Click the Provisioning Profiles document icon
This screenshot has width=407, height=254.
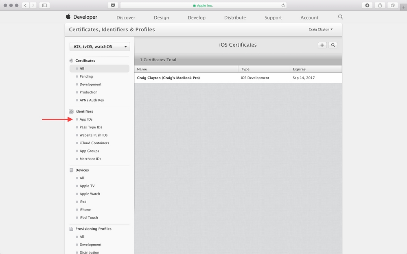click(71, 229)
